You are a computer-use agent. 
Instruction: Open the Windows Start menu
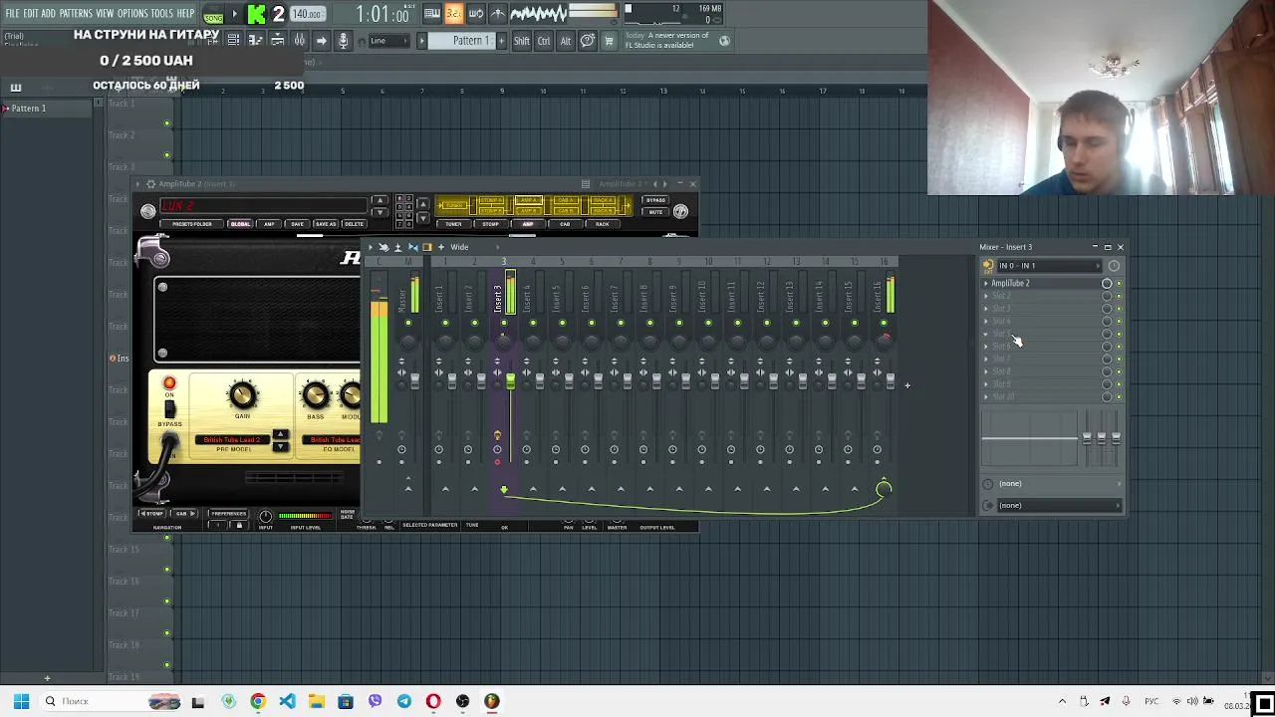pyautogui.click(x=21, y=701)
